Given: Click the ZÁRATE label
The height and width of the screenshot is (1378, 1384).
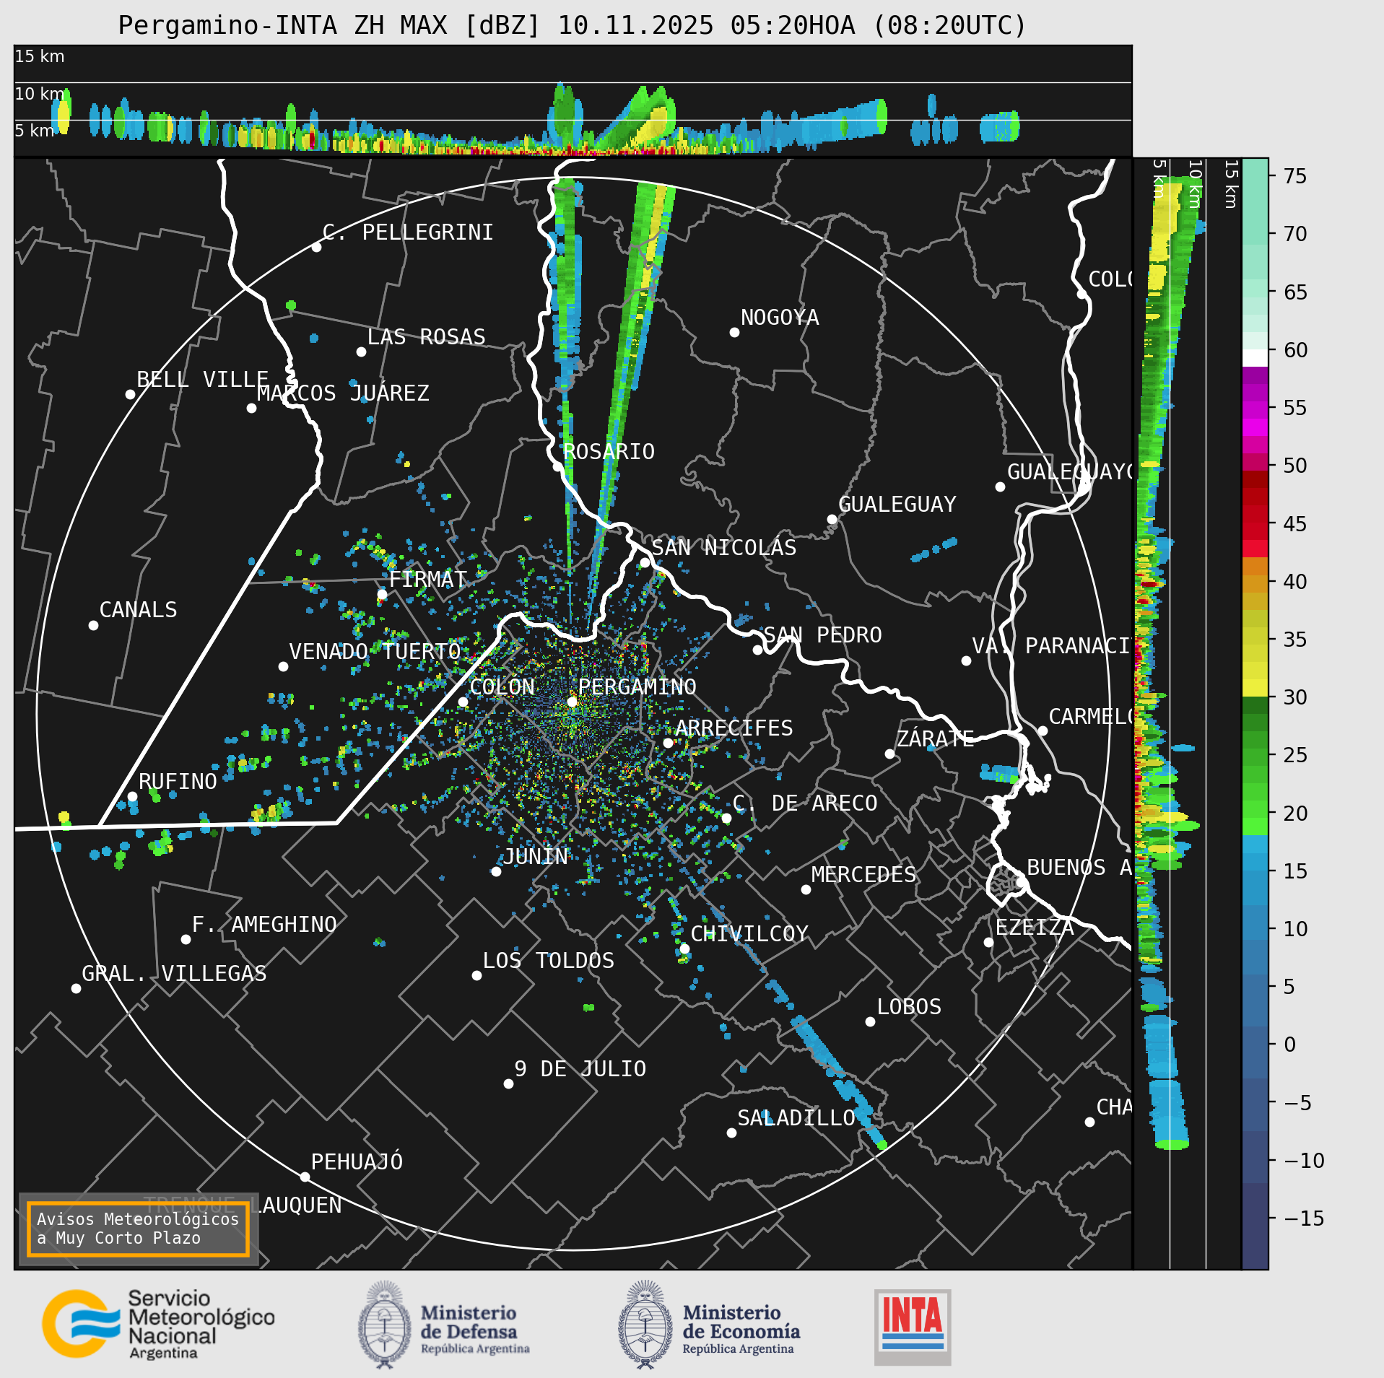Looking at the screenshot, I should 935,738.
